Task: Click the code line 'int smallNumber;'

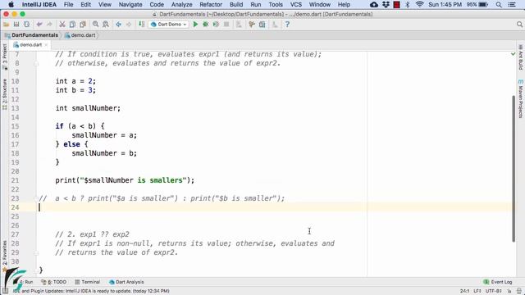Action: (x=88, y=108)
